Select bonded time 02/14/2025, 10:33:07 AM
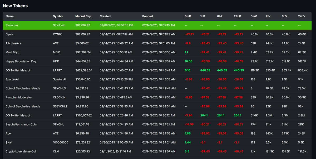The height and width of the screenshot is (159, 316). (x=159, y=151)
